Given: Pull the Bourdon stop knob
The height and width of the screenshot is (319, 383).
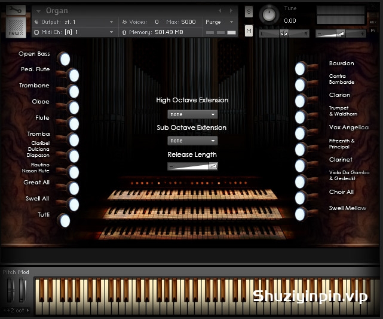Looking at the screenshot, I should coord(300,69).
